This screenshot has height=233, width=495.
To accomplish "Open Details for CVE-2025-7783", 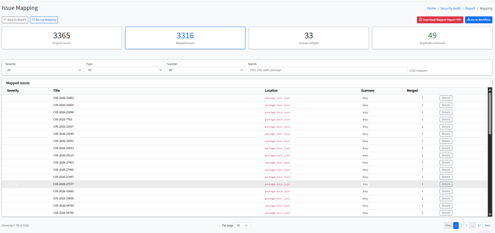I will click(446, 120).
